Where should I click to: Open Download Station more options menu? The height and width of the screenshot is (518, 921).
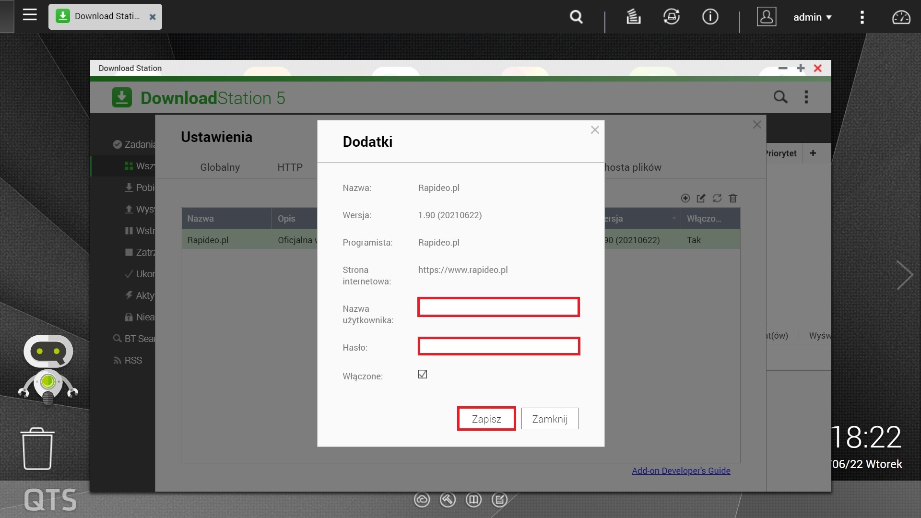(x=806, y=97)
